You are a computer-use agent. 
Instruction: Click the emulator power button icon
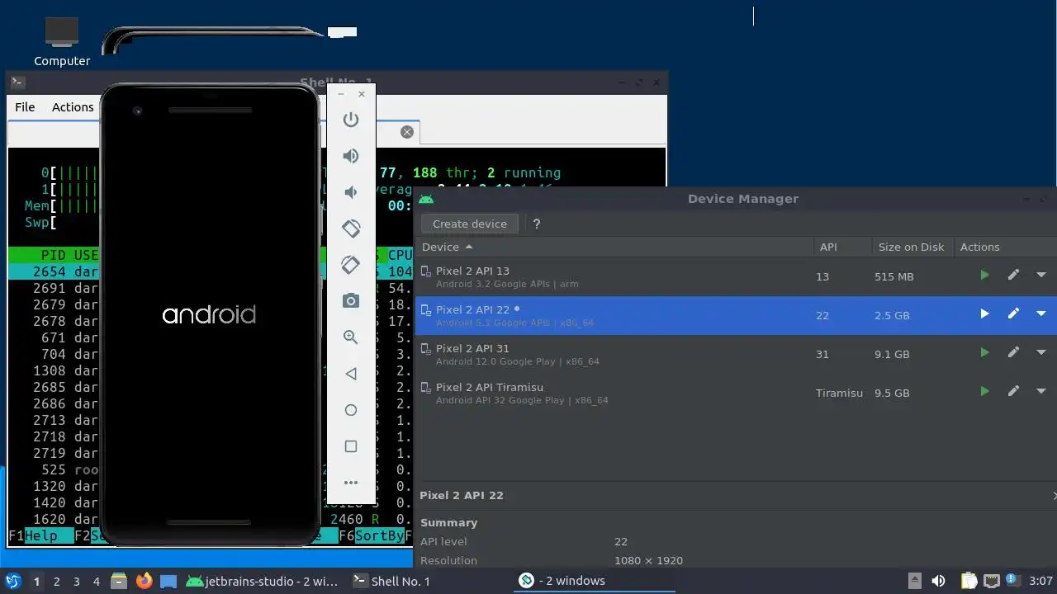pos(351,119)
